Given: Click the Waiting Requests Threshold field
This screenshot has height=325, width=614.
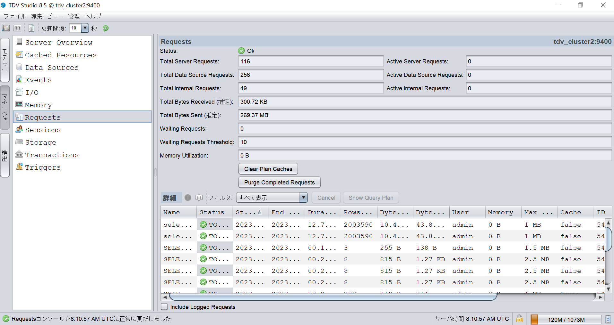Looking at the screenshot, I should point(425,142).
